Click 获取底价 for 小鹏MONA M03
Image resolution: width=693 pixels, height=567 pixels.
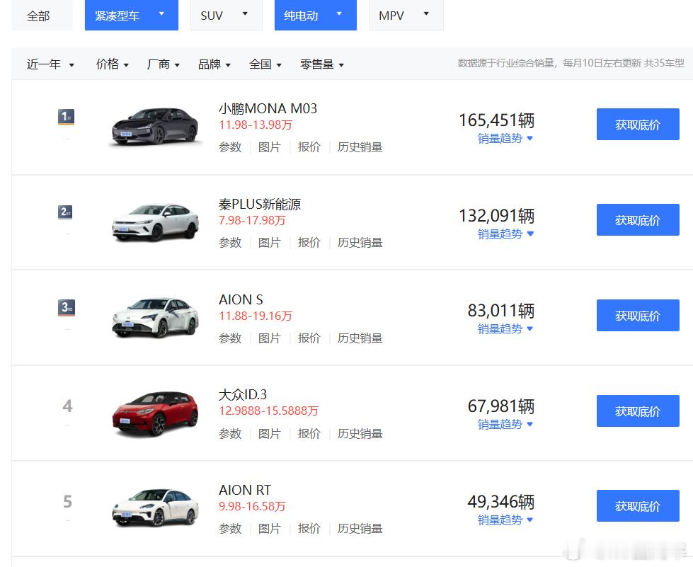[x=638, y=124]
